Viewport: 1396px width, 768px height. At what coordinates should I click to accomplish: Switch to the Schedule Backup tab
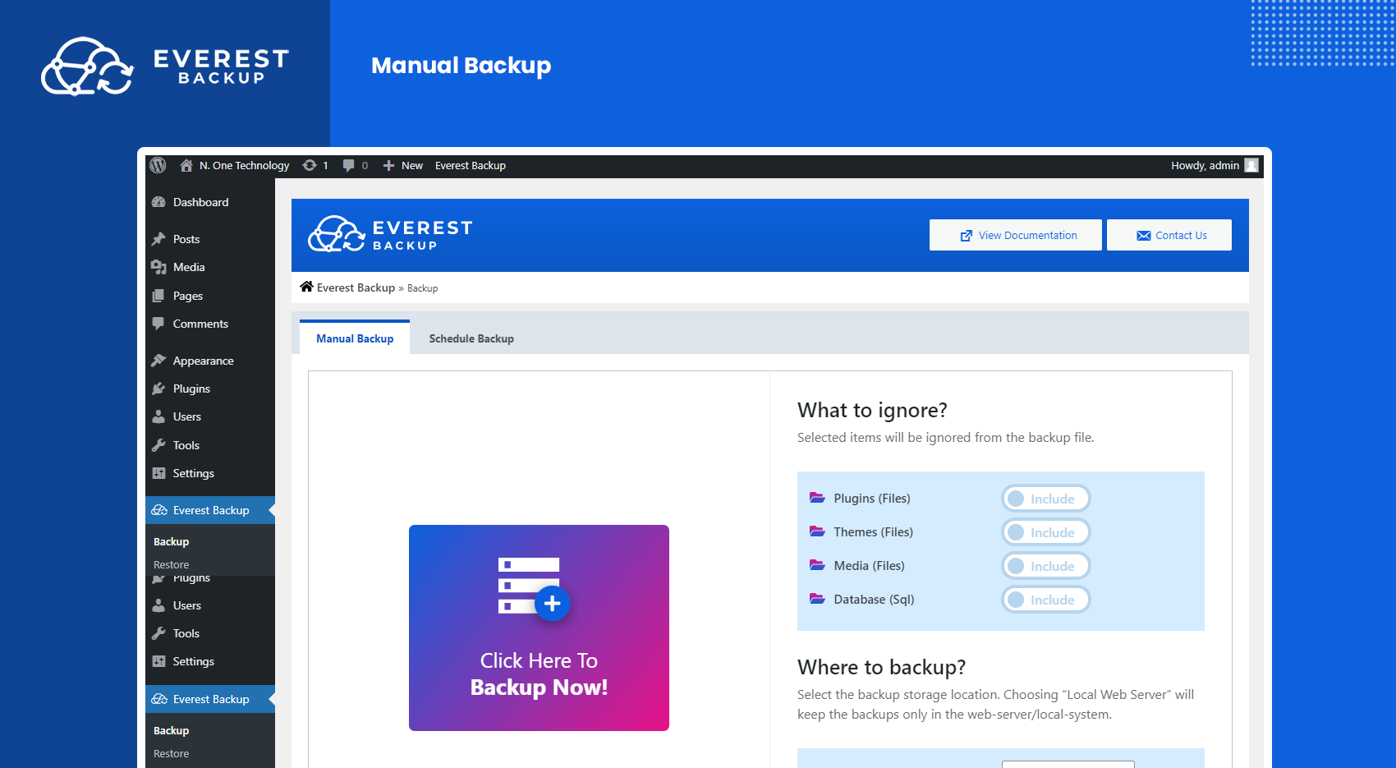tap(471, 338)
